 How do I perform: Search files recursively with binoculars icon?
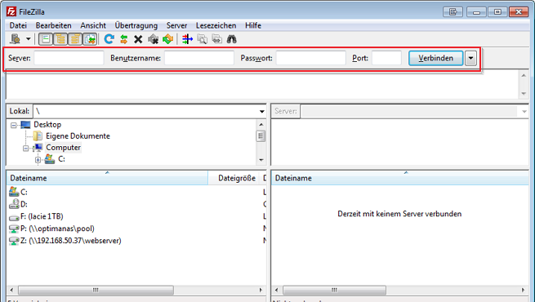pos(232,39)
